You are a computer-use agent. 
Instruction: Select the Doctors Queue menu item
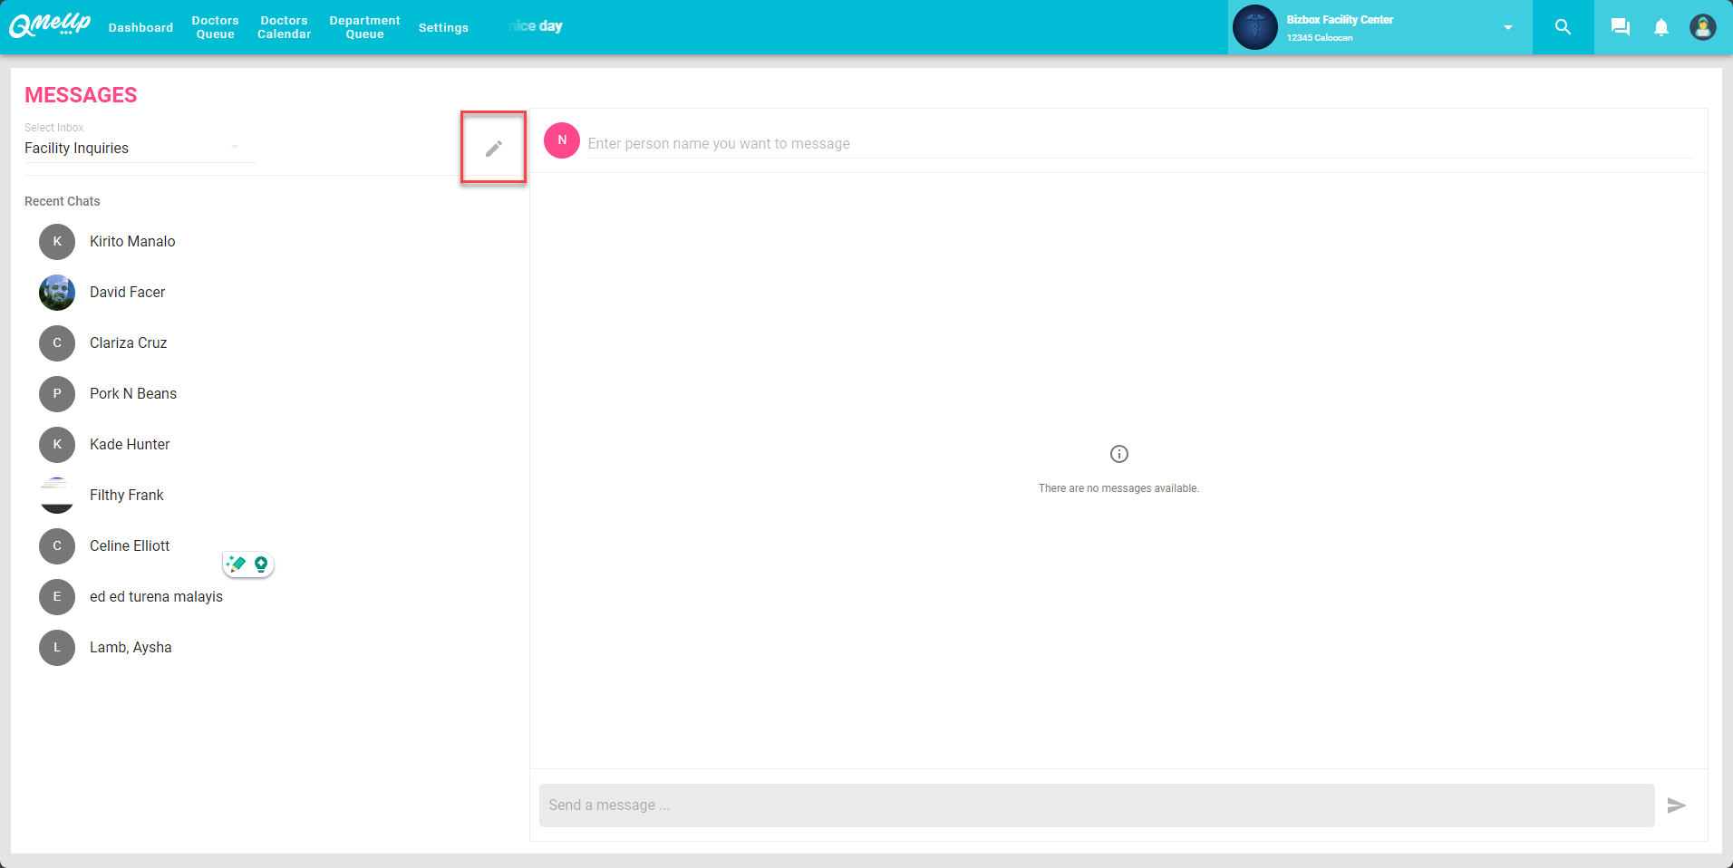(215, 27)
